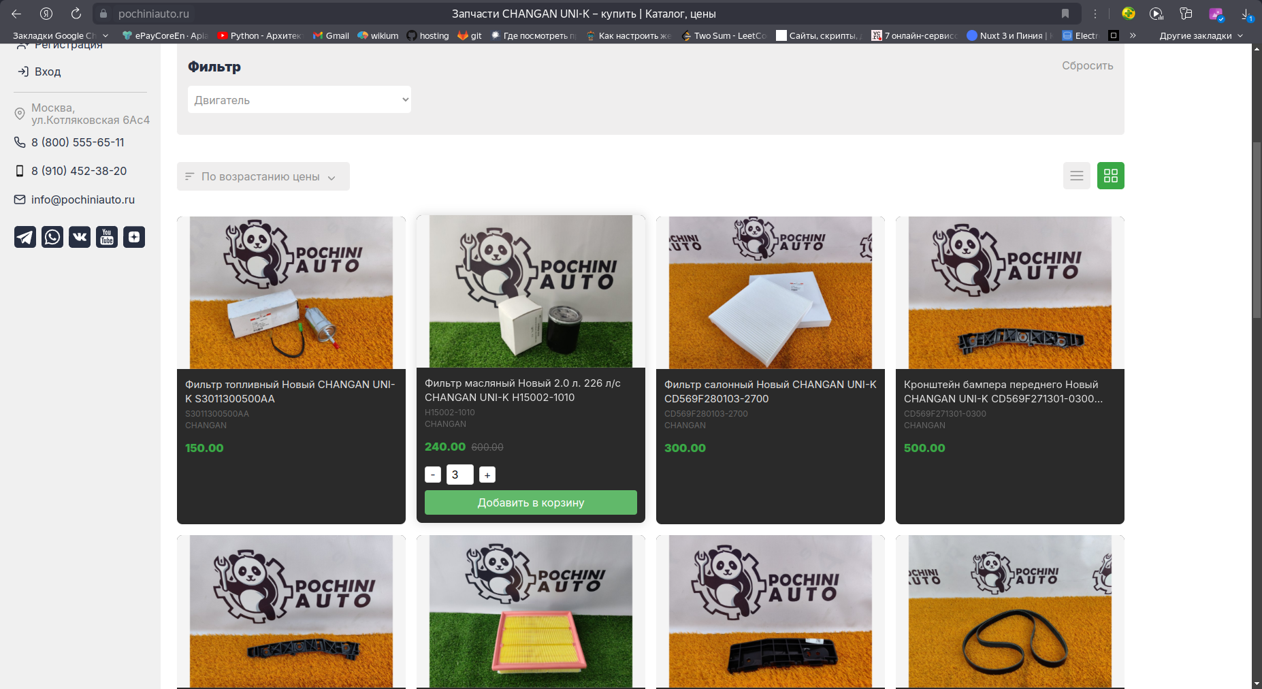
Task: Open the media playback extension icon
Action: [1156, 14]
